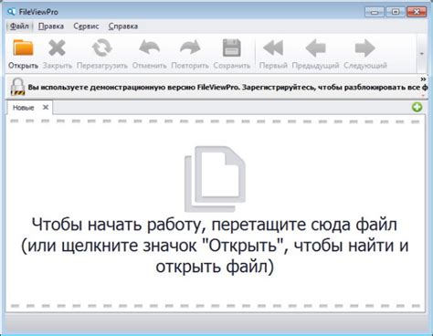Go to Следующий right arrow

(x=364, y=47)
